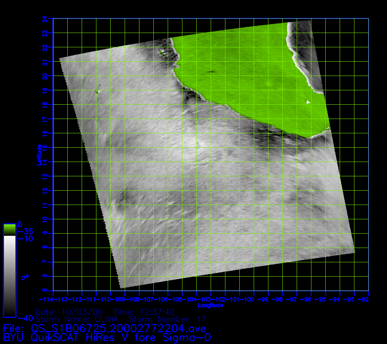Click the -40 label below the color bar
The height and width of the screenshot is (344, 387).
point(25,318)
